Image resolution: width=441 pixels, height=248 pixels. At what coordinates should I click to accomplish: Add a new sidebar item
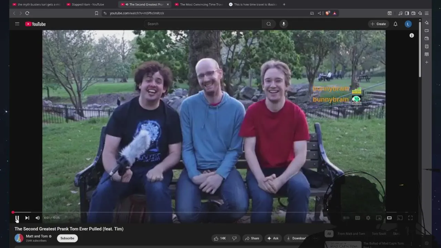coord(427,62)
